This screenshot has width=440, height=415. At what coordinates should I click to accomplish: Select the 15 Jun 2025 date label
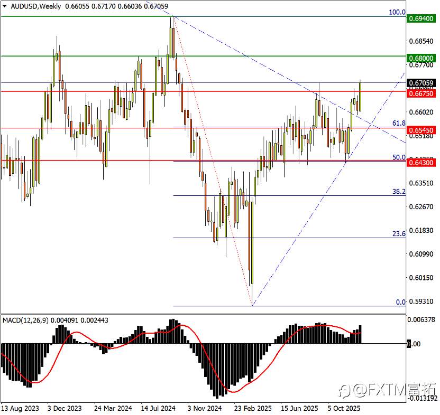tap(299, 408)
